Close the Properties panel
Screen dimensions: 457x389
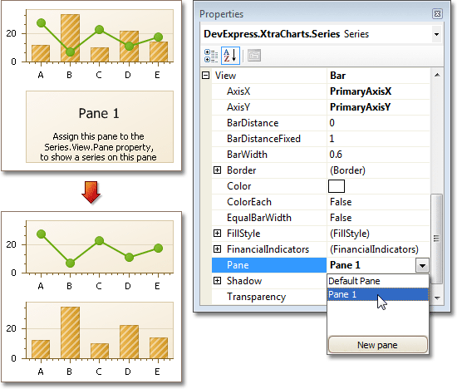(x=437, y=13)
